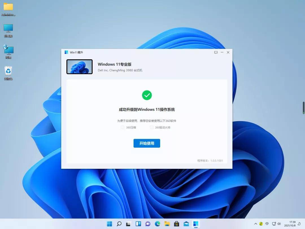
Task: Open File Explorer from the taskbar
Action: pos(167,224)
